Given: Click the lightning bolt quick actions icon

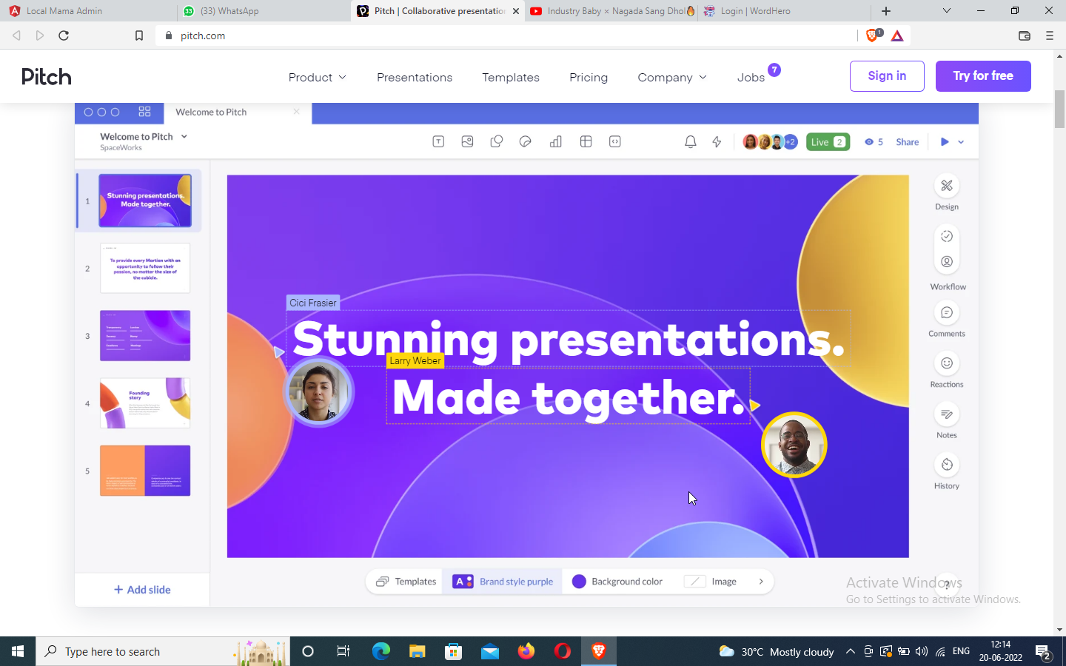Looking at the screenshot, I should (717, 142).
